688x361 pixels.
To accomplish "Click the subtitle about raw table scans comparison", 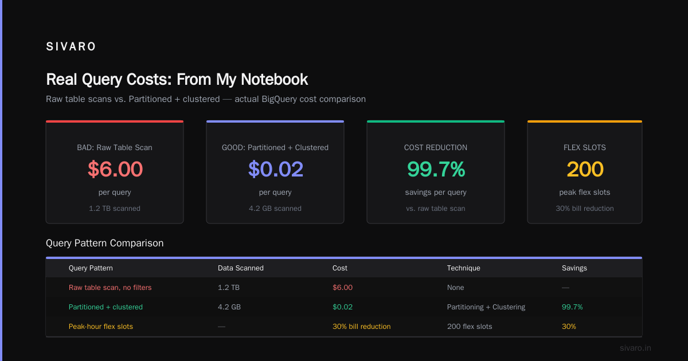I will pyautogui.click(x=206, y=99).
